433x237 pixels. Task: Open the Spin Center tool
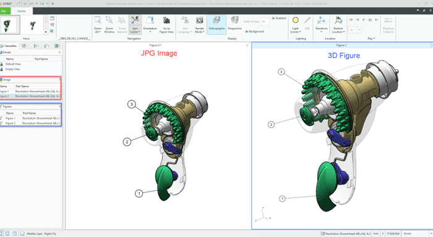click(135, 25)
